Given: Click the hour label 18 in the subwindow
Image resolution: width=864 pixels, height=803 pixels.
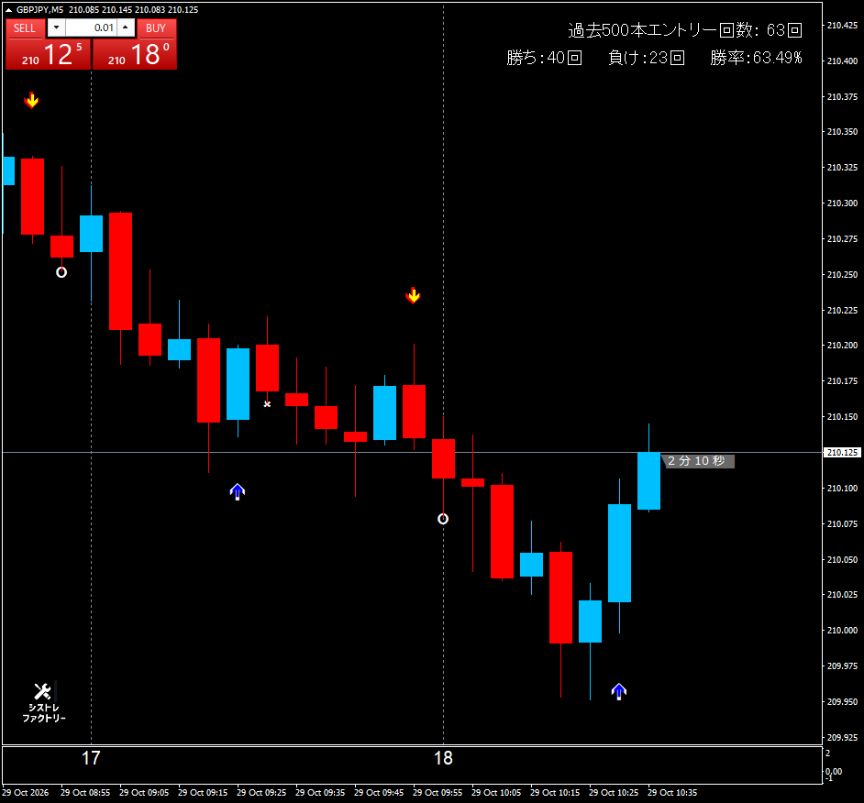Looking at the screenshot, I should (443, 758).
